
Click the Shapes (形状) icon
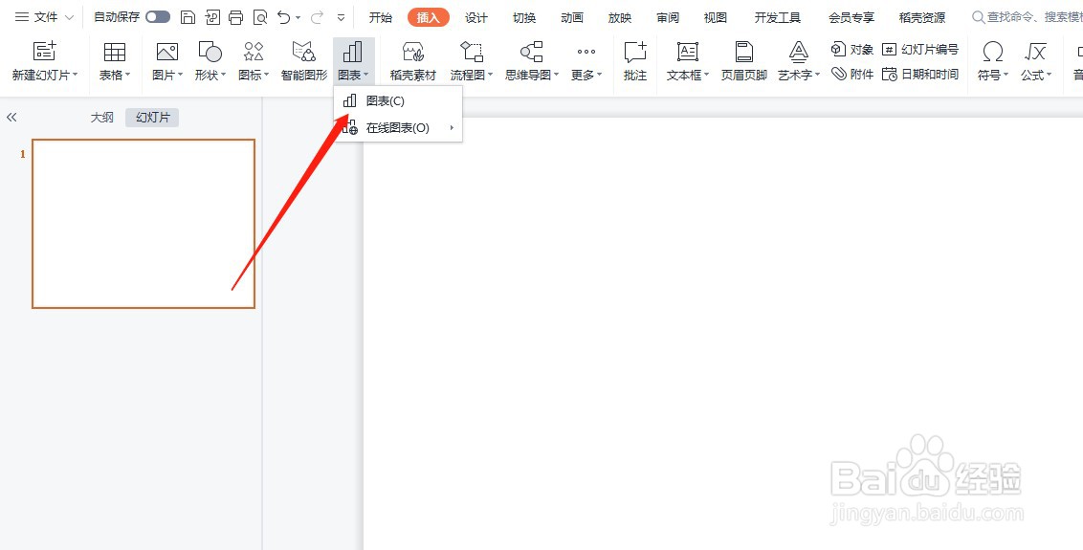tap(210, 52)
